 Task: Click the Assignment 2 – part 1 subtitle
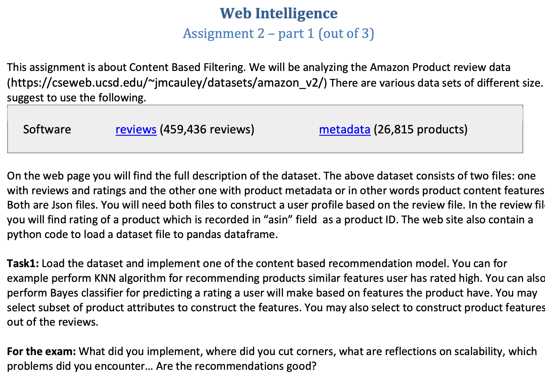click(x=278, y=33)
